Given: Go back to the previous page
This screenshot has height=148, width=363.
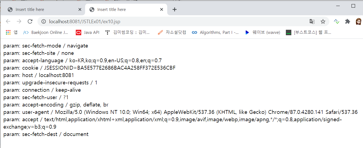Looking at the screenshot, I should tap(8, 22).
